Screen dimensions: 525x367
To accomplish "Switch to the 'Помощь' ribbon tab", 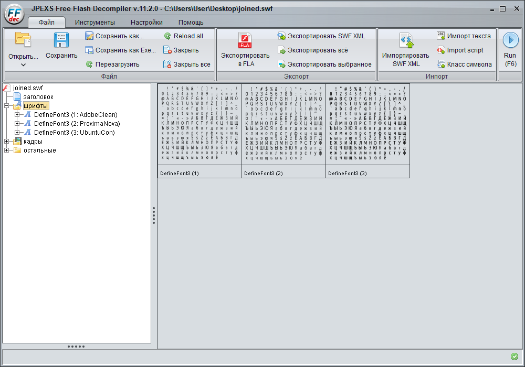I will coord(191,23).
